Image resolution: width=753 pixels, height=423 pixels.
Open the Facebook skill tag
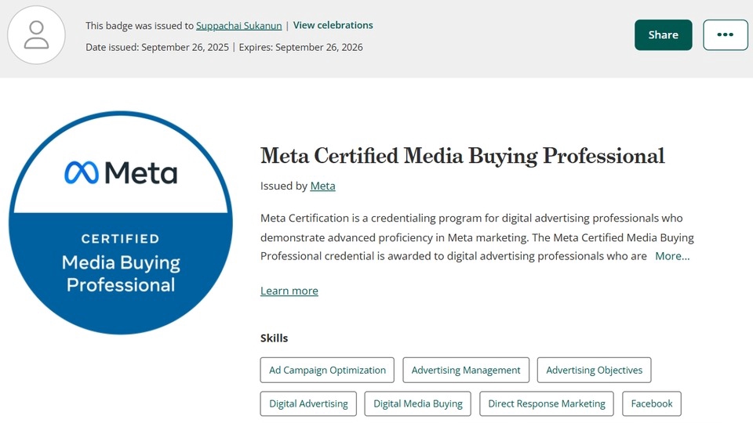651,404
